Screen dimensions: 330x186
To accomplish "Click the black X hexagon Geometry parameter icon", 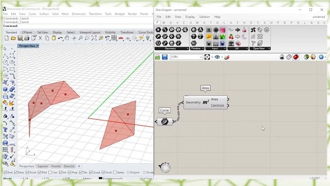I will (x=158, y=30).
